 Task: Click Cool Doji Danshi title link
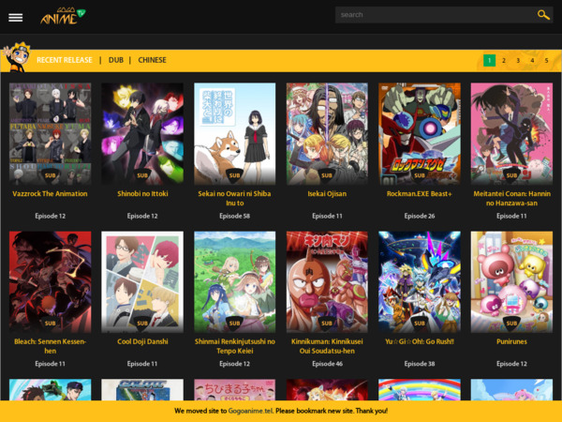tap(142, 341)
